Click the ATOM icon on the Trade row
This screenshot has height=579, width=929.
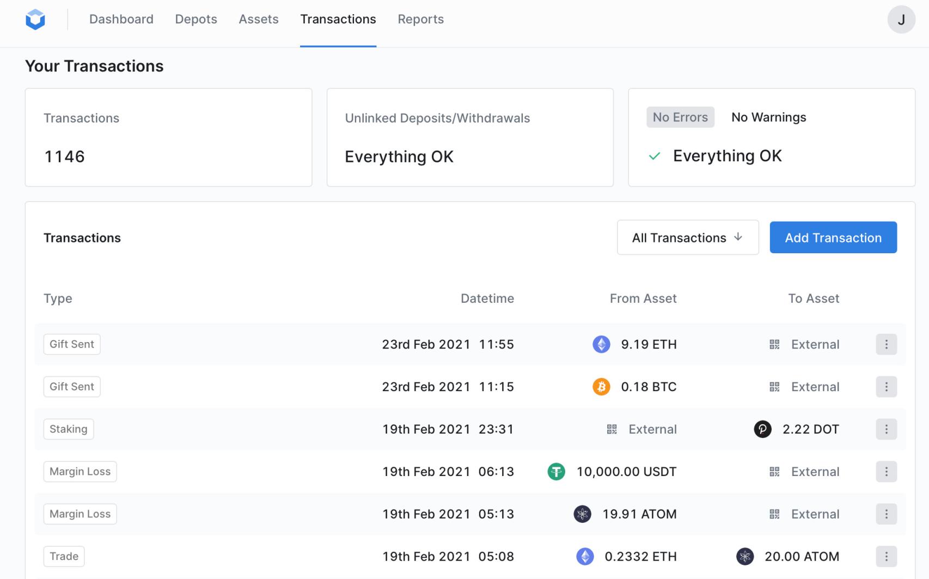click(745, 556)
